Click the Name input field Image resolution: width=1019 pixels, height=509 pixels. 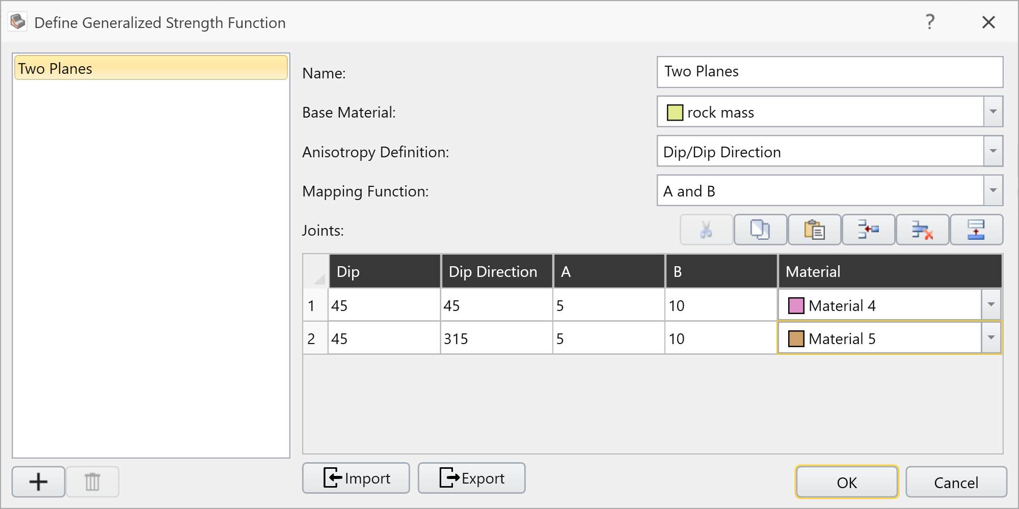pos(830,72)
